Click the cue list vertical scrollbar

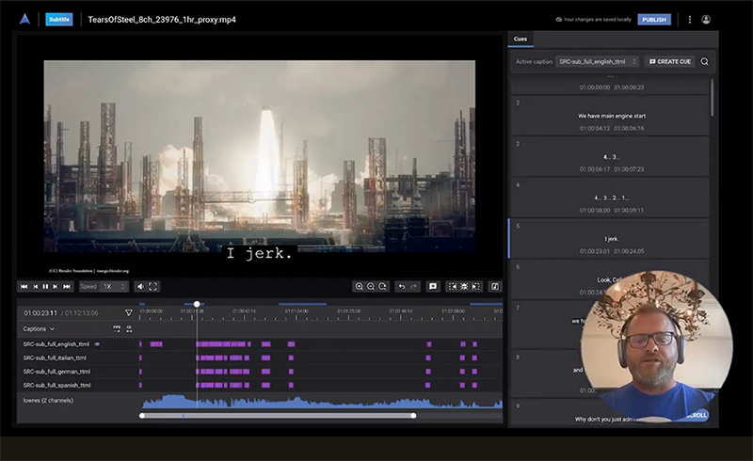(712, 98)
